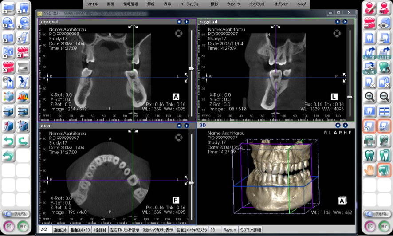
Task: Click stop button in sagittal pane header
Action: click(x=338, y=22)
